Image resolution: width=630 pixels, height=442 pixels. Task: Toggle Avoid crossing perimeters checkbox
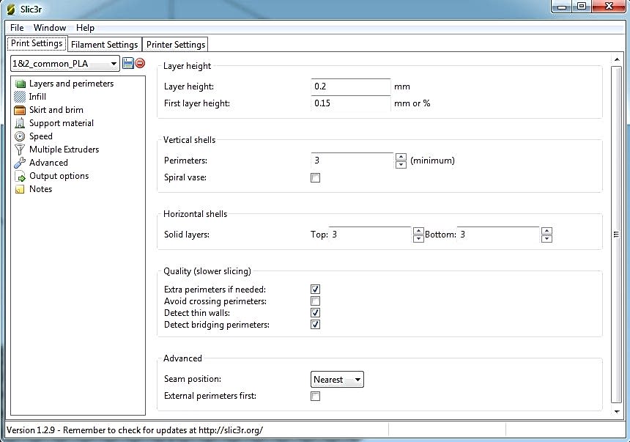tap(316, 301)
